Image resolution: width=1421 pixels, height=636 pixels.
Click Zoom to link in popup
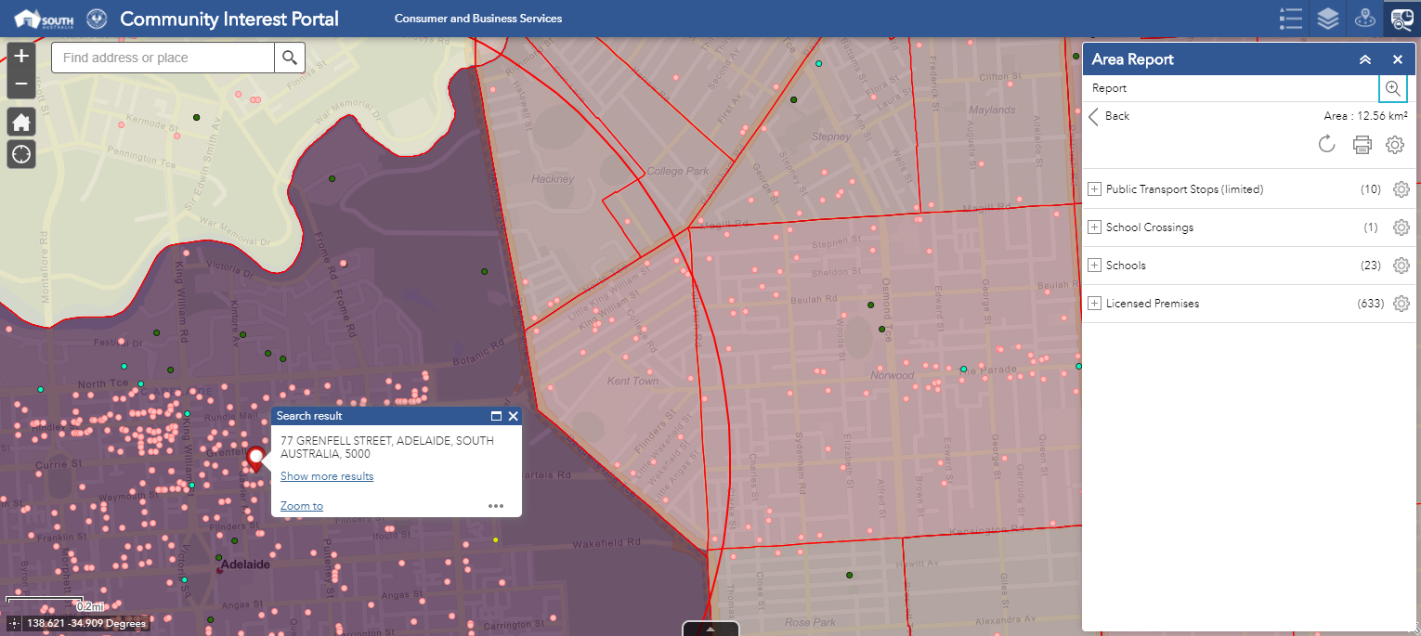point(302,506)
